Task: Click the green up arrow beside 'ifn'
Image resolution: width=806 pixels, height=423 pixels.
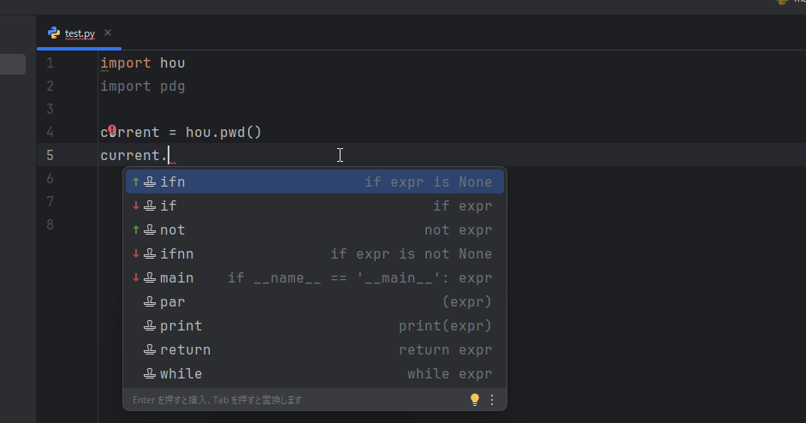Action: click(136, 182)
